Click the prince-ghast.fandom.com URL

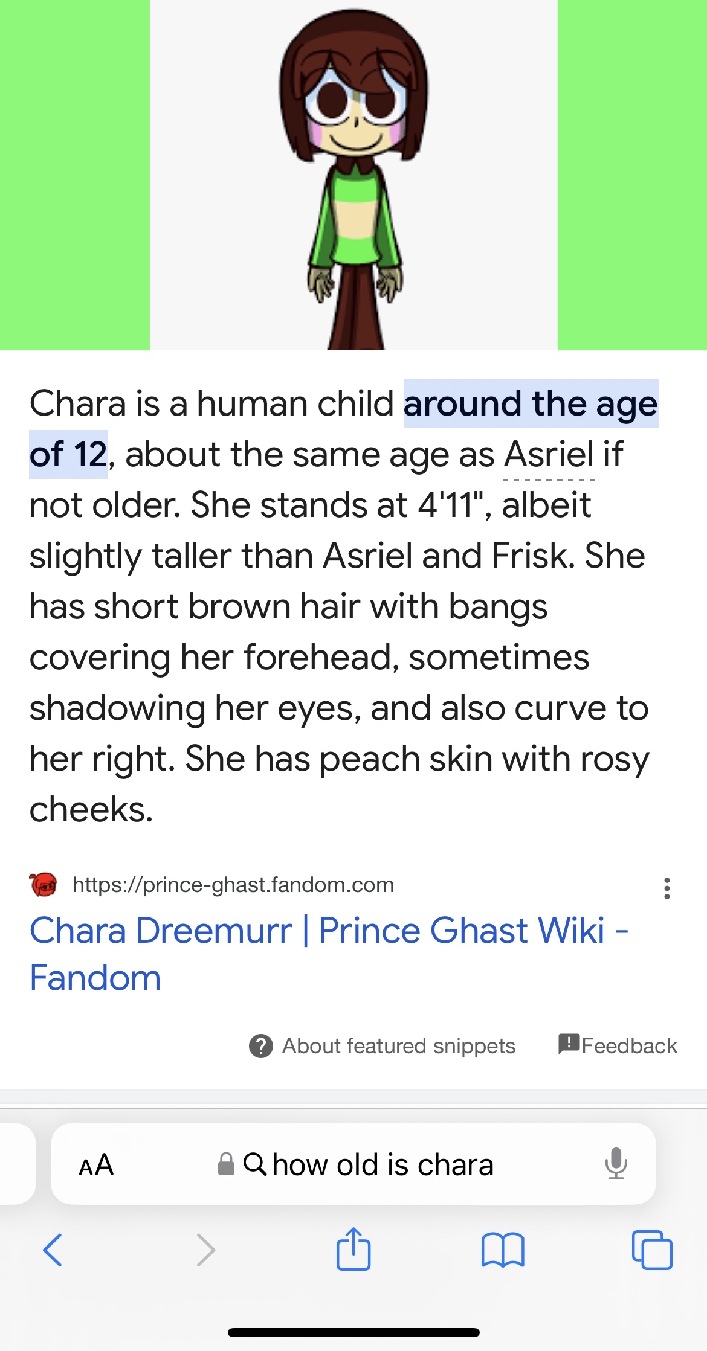[233, 885]
